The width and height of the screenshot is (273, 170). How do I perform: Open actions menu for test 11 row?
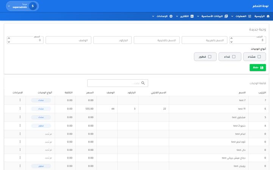pos(20,108)
